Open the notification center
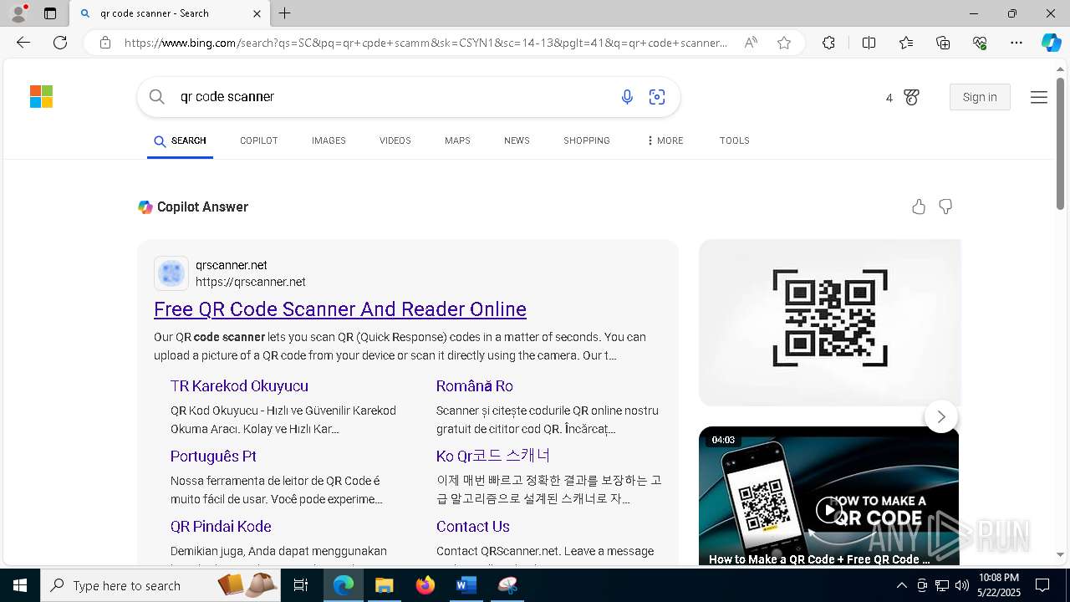The width and height of the screenshot is (1070, 602). coord(1043,585)
